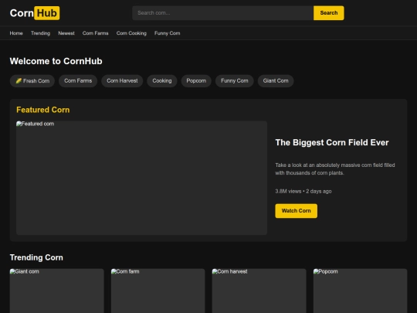417x313 pixels.
Task: Choose the Funny Corn category chip
Action: click(235, 81)
